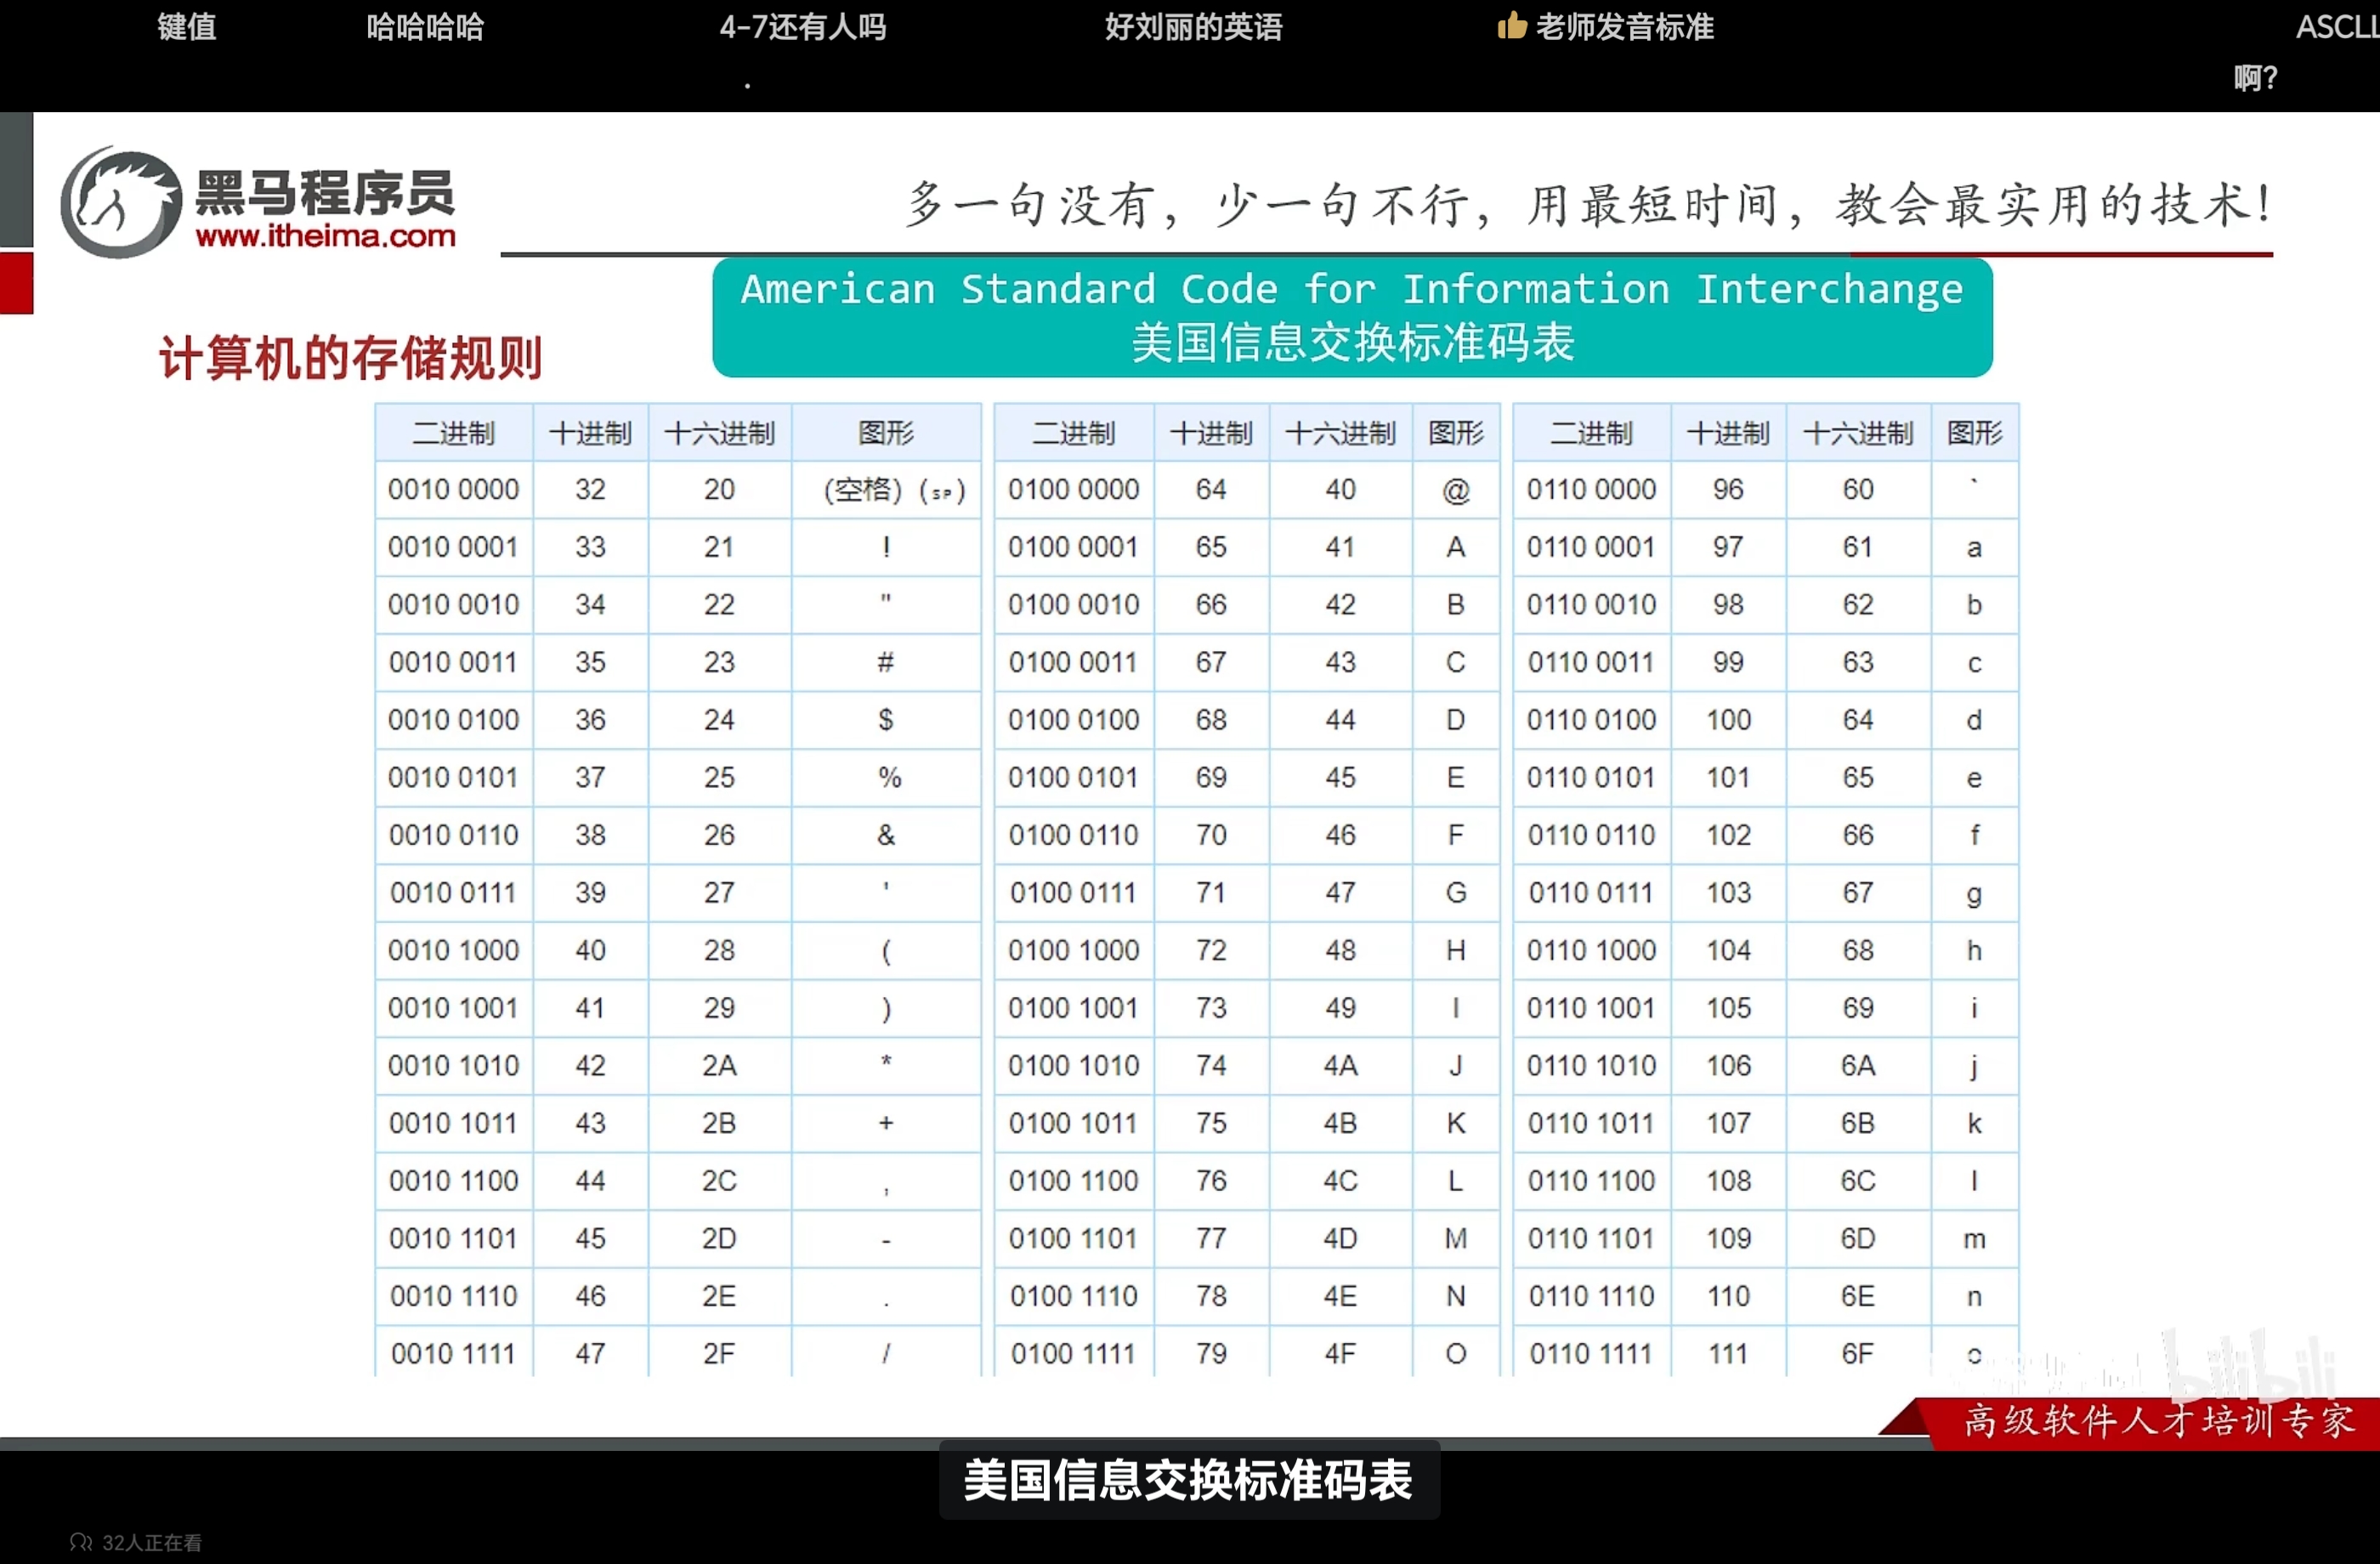This screenshot has width=2380, height=1564.
Task: Click the 美国信息交换标准码表 subtitle caption
Action: pyautogui.click(x=1188, y=1480)
